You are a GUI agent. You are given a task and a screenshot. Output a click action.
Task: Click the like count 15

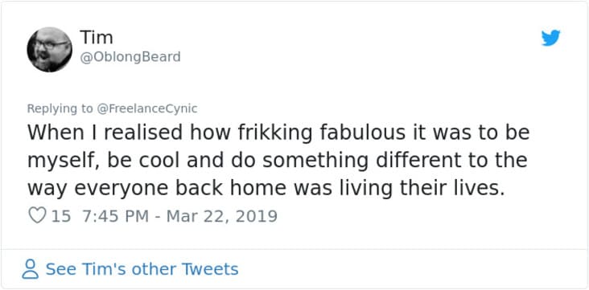click(61, 216)
